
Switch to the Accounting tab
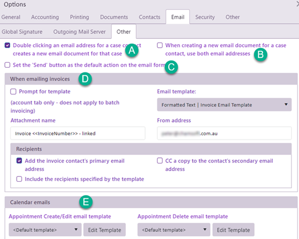45,17
